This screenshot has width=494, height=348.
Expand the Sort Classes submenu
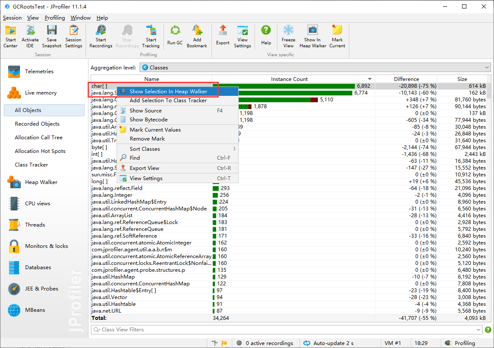point(177,149)
